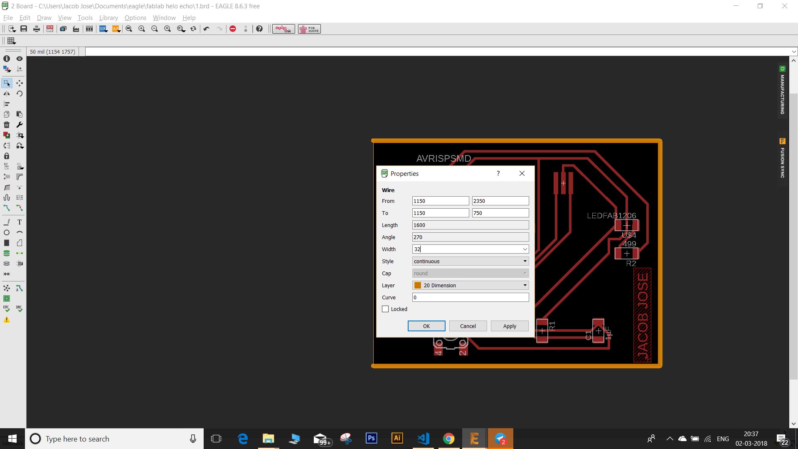Screen dimensions: 798x449
Task: Select the Text tool in sidebar
Action: pyautogui.click(x=19, y=222)
